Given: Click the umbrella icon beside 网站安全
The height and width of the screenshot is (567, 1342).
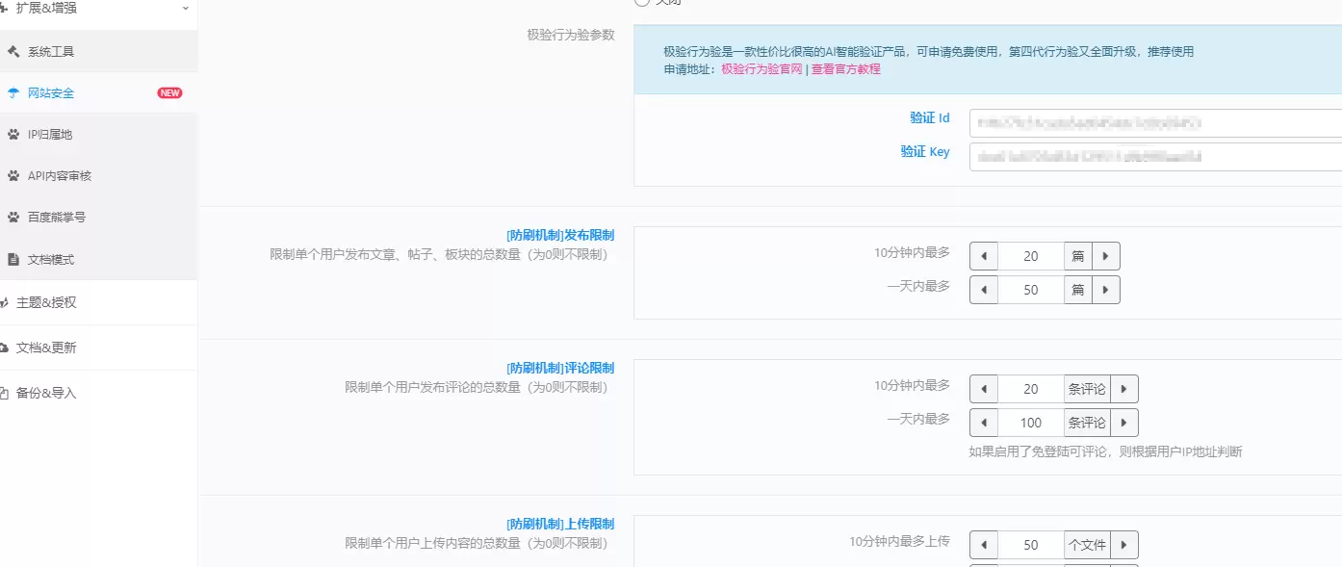Looking at the screenshot, I should pos(13,93).
